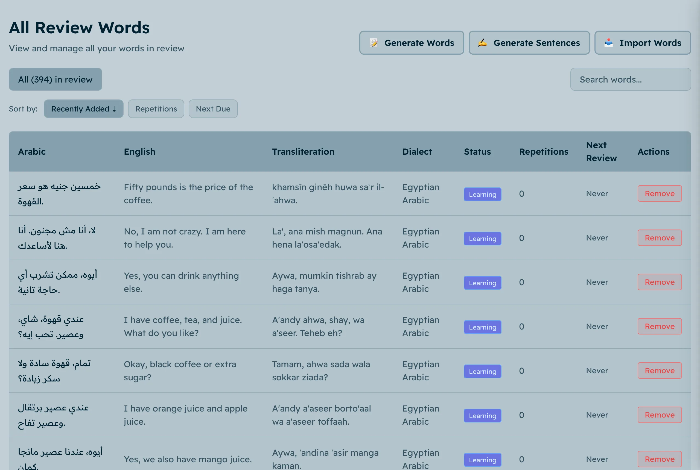Click Learning badge in 'extra sugar' row

(x=482, y=371)
